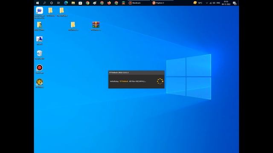Screen dimensions: 273x153
Task: Open Task View from the taskbar
Action: tap(58, 3)
